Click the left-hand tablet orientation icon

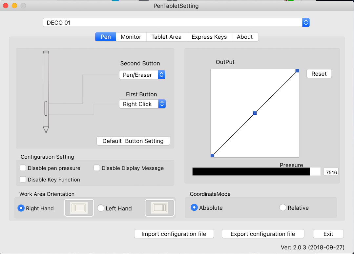pos(160,208)
